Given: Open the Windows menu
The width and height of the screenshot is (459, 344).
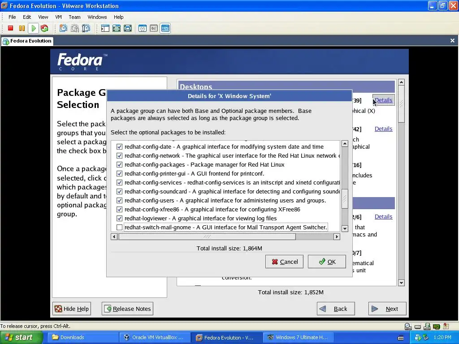Looking at the screenshot, I should click(x=97, y=17).
